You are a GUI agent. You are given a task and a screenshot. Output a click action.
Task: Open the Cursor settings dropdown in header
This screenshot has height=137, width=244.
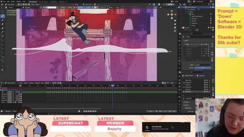pyautogui.click(x=118, y=7)
